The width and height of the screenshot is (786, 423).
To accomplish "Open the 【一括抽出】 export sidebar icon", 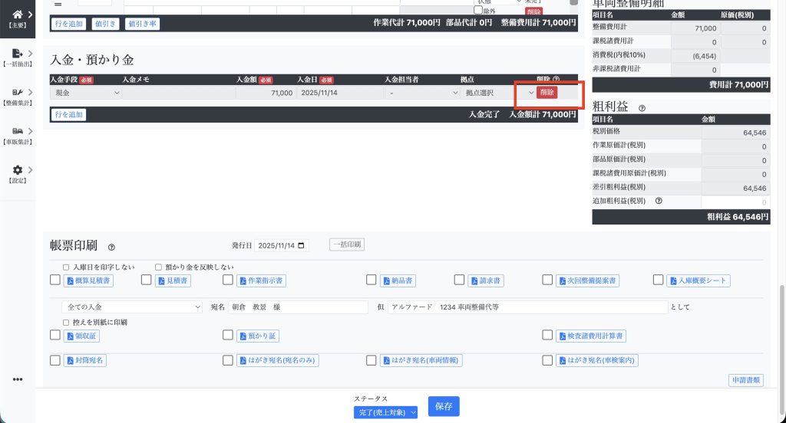I will click(x=17, y=54).
